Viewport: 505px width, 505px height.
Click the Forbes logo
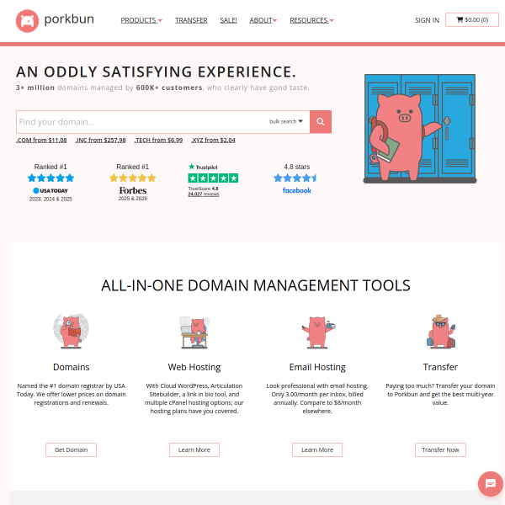click(x=133, y=190)
